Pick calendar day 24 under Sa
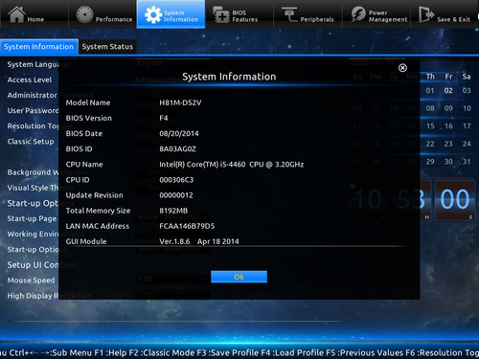This screenshot has width=479, height=359. click(x=467, y=144)
